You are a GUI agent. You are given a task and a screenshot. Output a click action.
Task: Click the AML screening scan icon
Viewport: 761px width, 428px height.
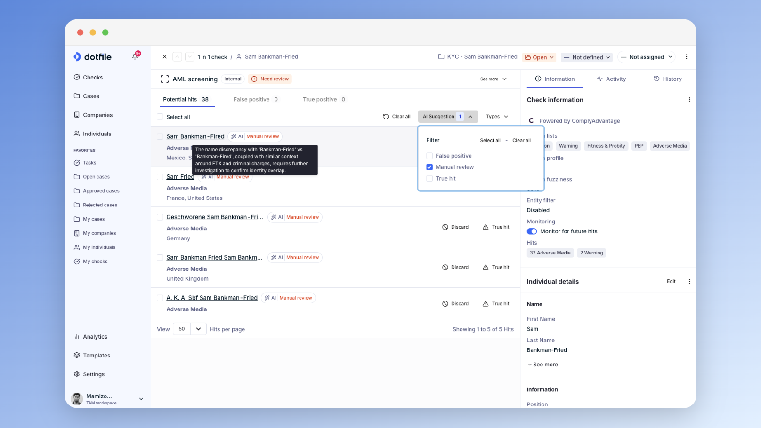coord(164,79)
